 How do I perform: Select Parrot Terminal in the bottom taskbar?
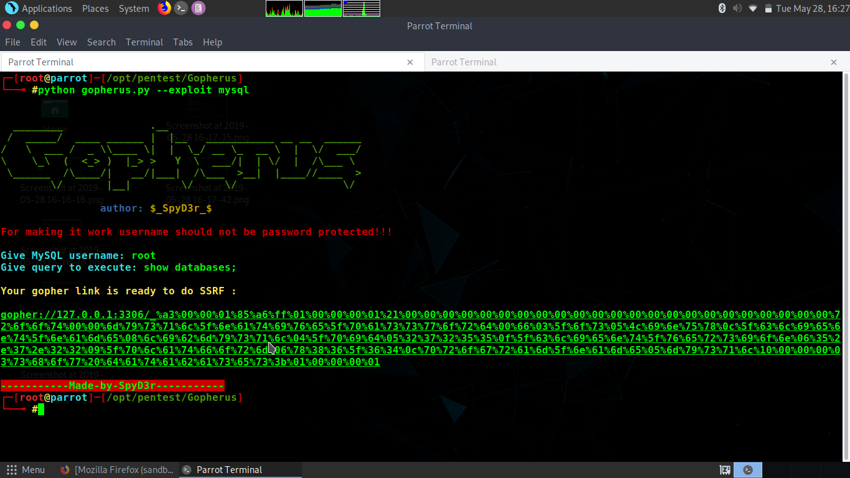point(241,470)
